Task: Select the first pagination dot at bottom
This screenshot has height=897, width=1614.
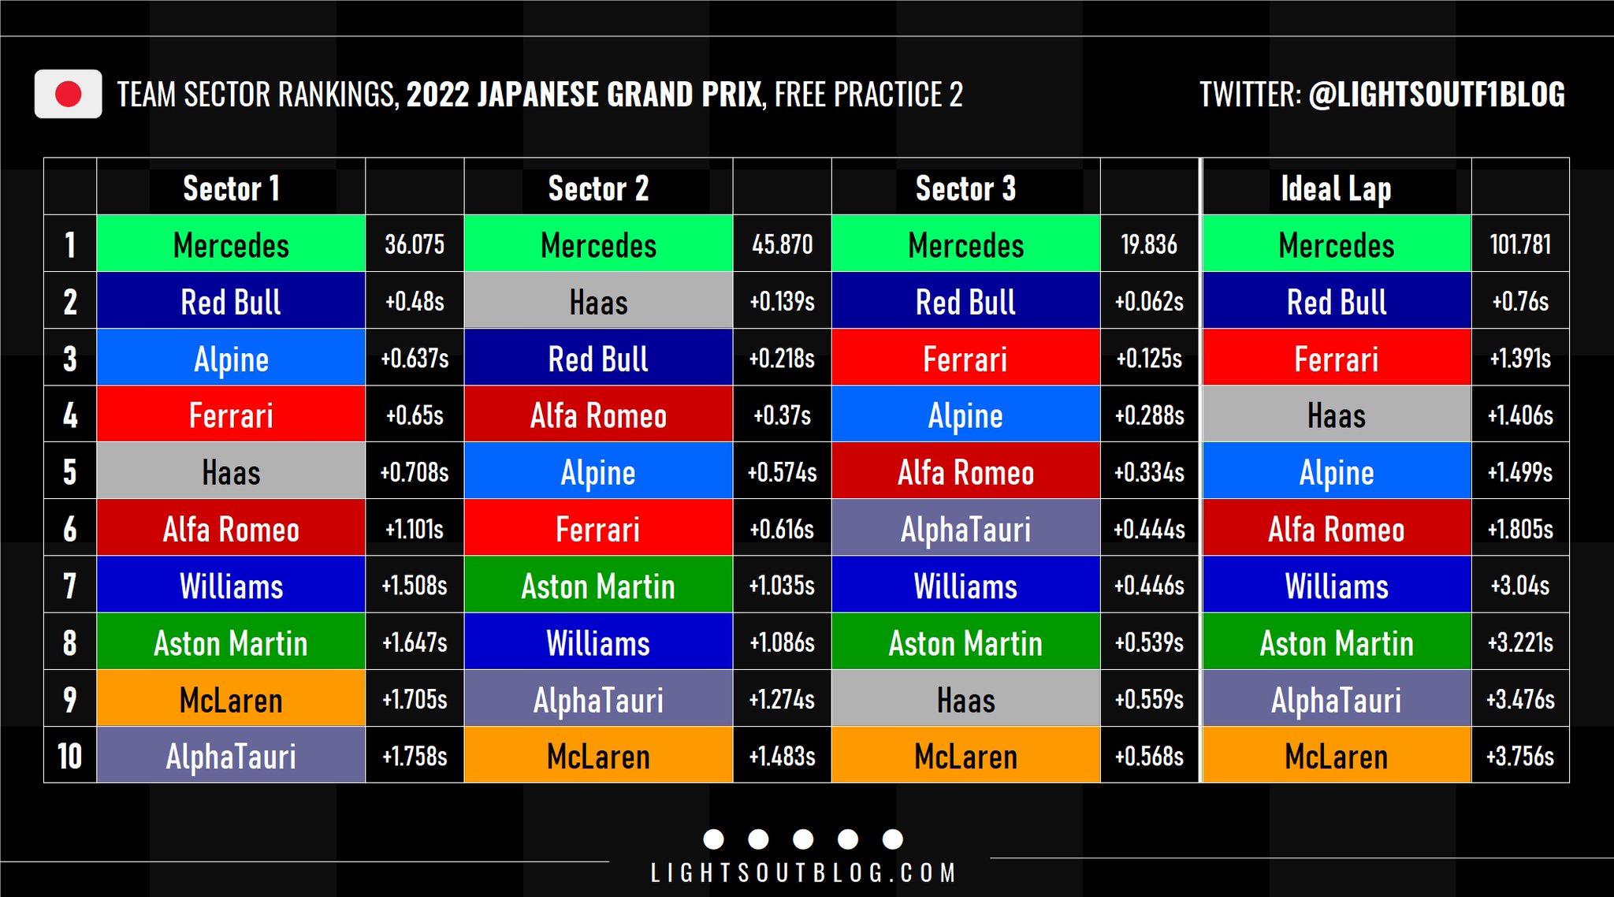Action: coord(713,839)
